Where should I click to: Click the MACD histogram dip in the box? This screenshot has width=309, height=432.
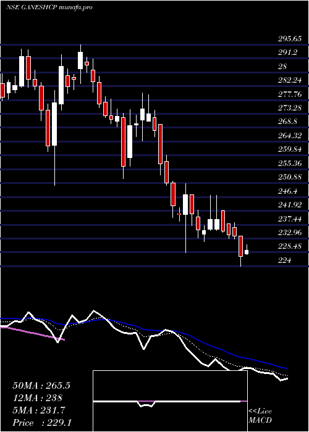pos(146,404)
